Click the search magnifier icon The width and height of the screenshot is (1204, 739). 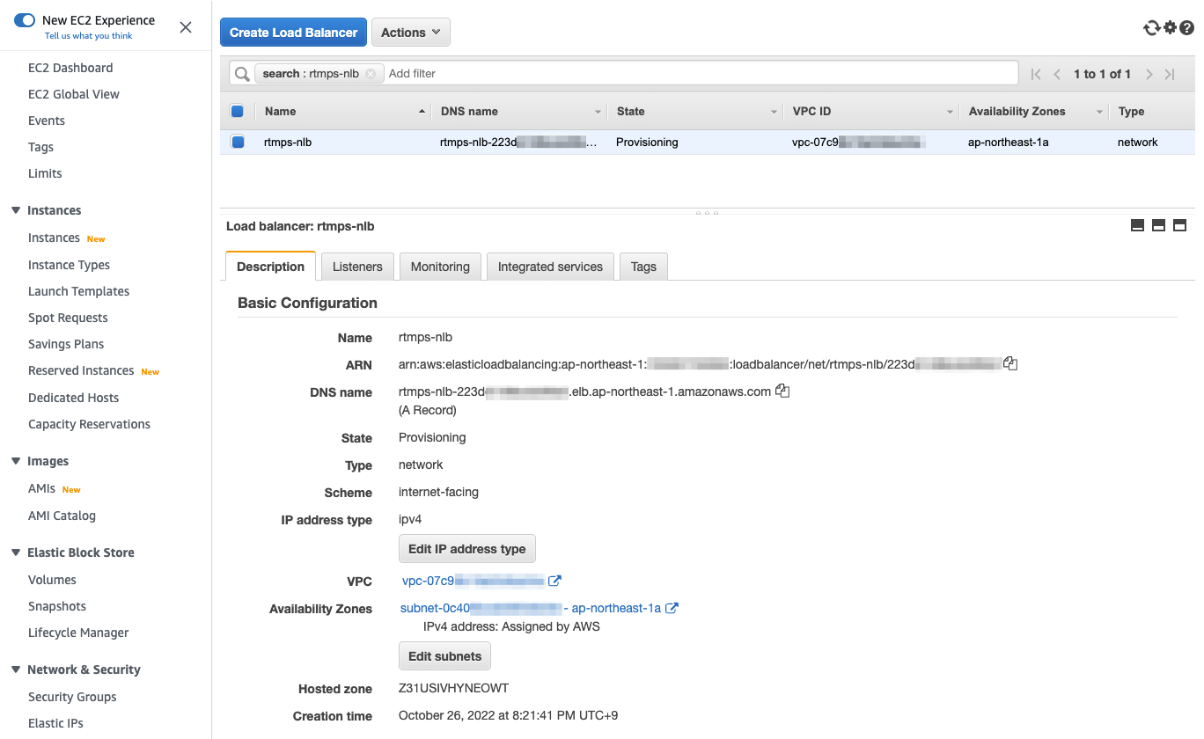tap(241, 74)
